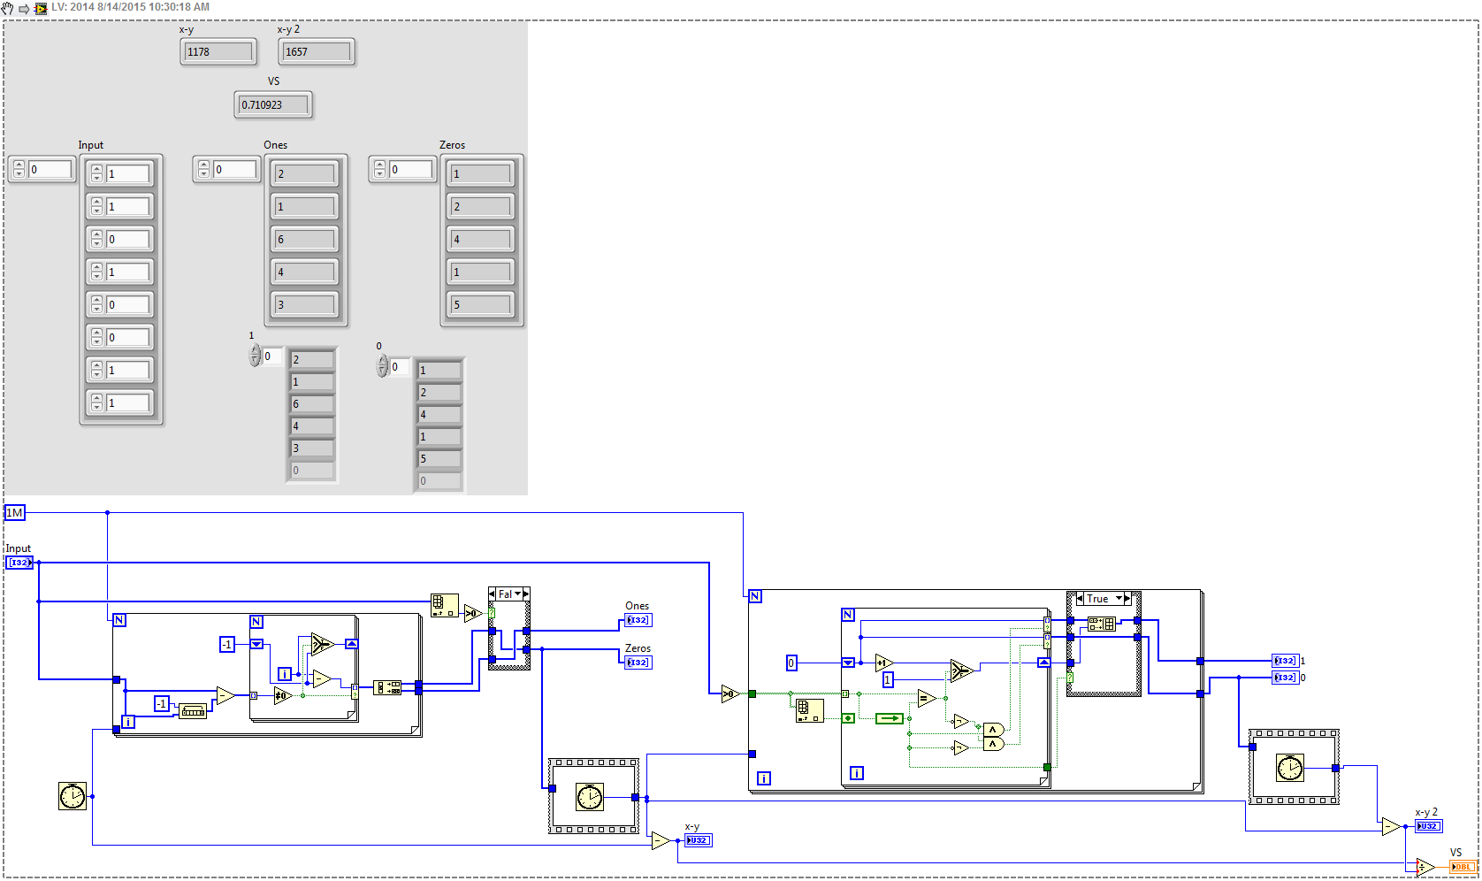Click the Input array index stepper

click(19, 169)
